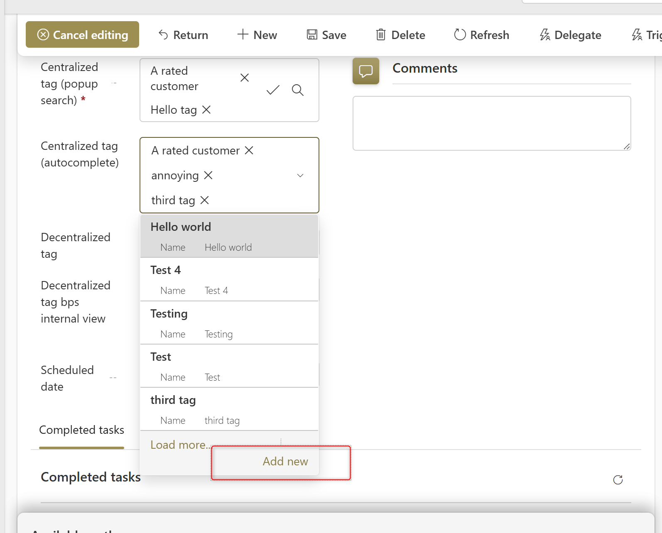The height and width of the screenshot is (533, 662).
Task: Remove the 'Hello tag' chip
Action: tap(206, 110)
